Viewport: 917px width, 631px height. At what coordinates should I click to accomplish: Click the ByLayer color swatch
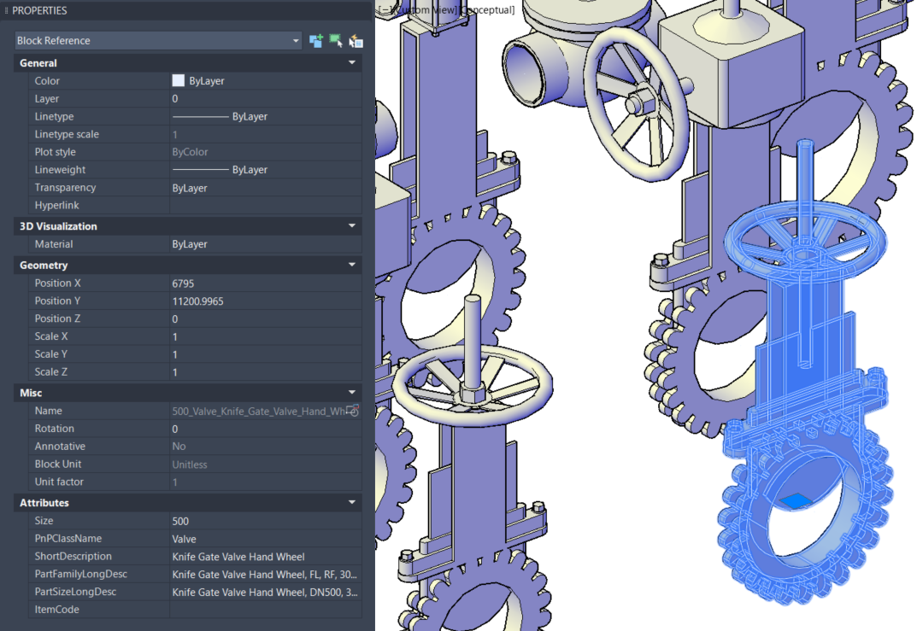(x=179, y=80)
